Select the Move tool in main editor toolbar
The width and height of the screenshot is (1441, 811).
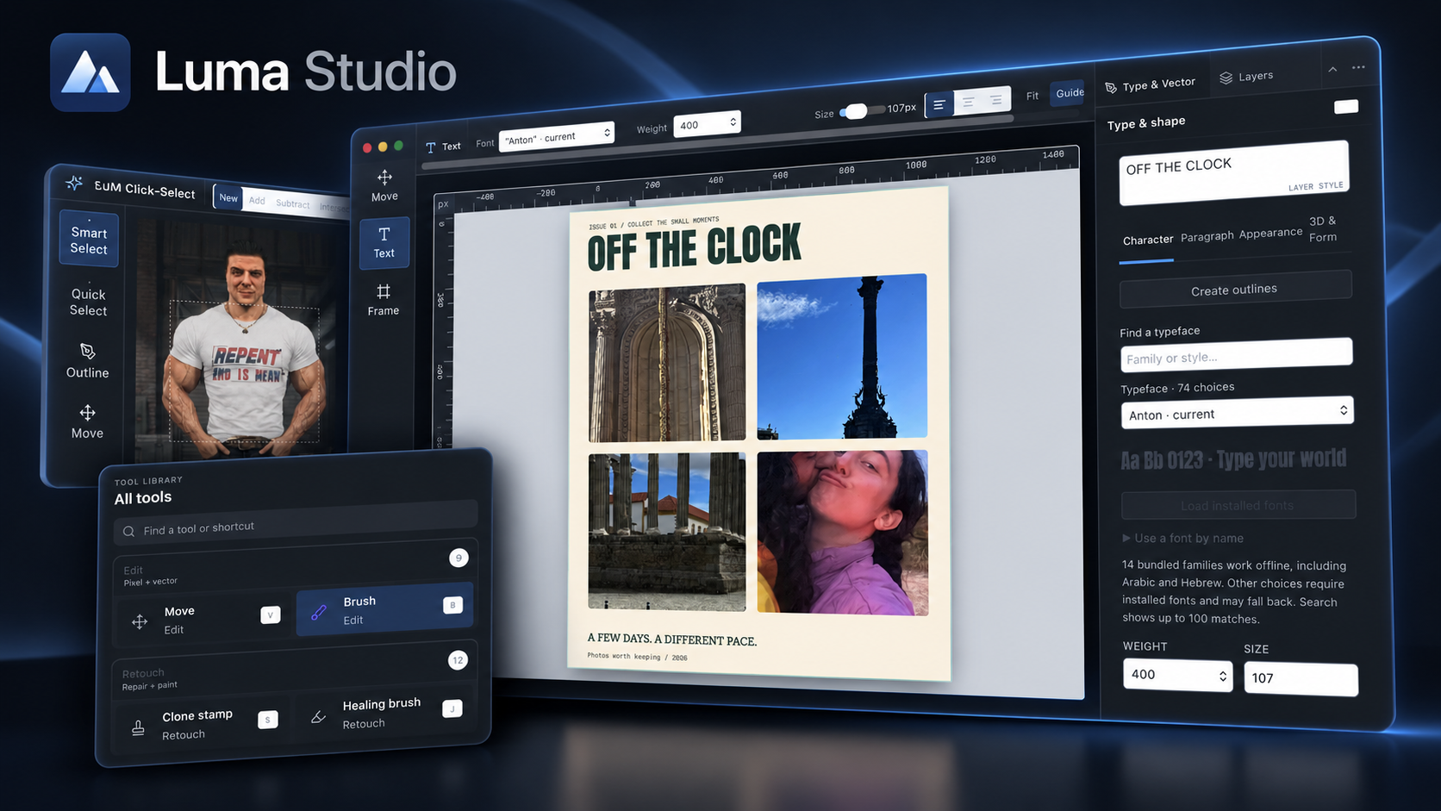click(x=384, y=185)
